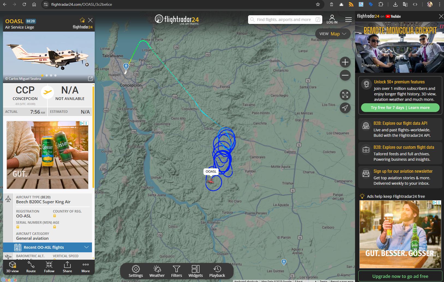
Task: Click the Unlock 50+ premium features heading
Action: [399, 82]
